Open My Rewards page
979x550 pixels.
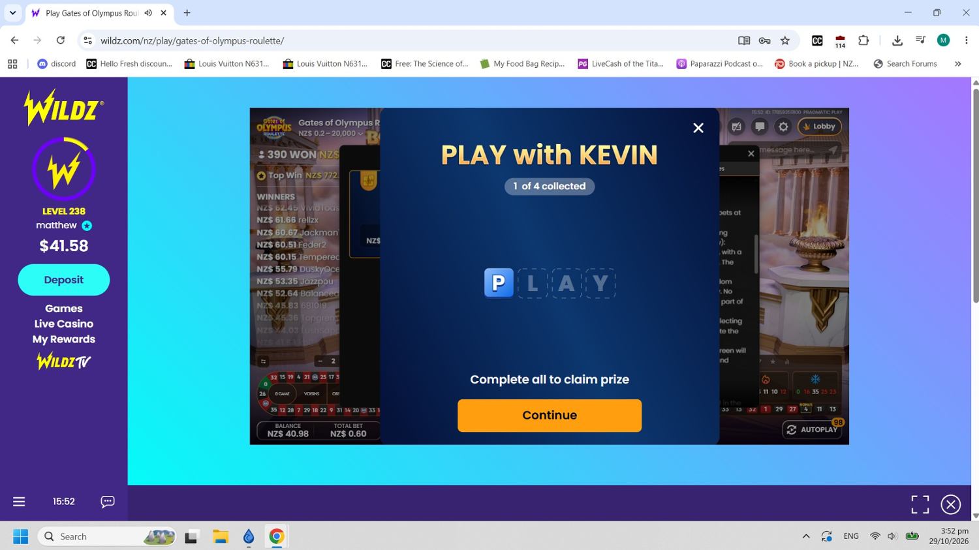(64, 339)
